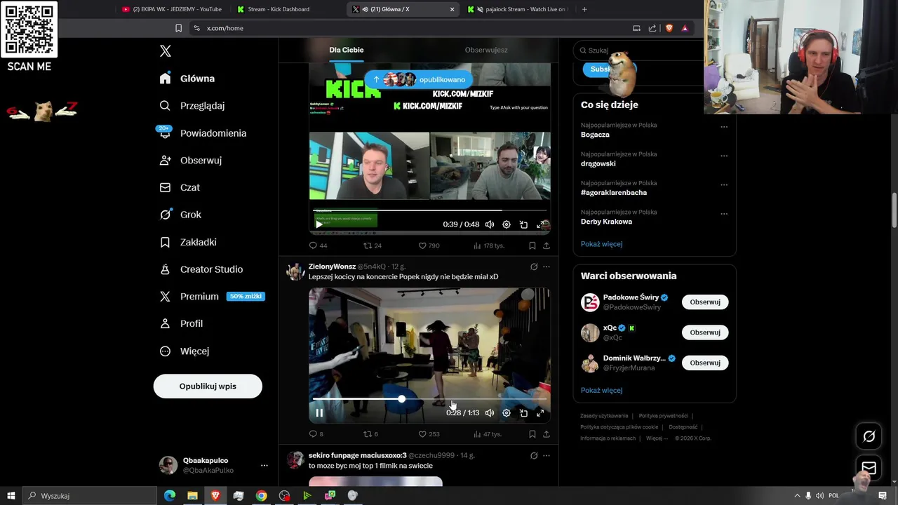The image size is (898, 505).
Task: Mute the Mizkif video volume
Action: [x=490, y=224]
